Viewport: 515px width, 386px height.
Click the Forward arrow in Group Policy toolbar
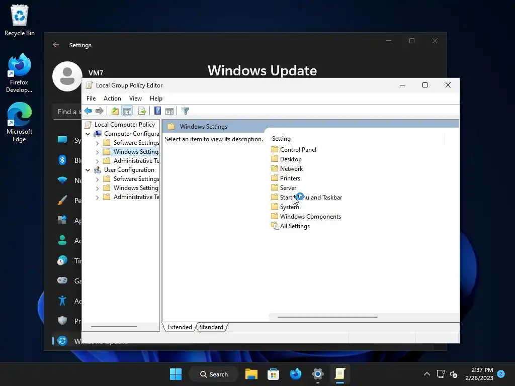pos(99,111)
